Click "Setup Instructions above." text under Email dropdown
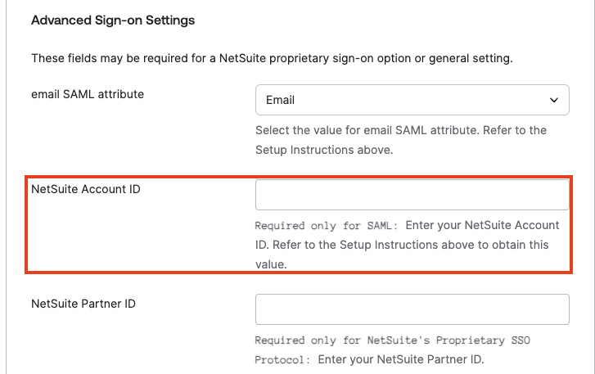Image resolution: width=595 pixels, height=374 pixels. (x=326, y=150)
